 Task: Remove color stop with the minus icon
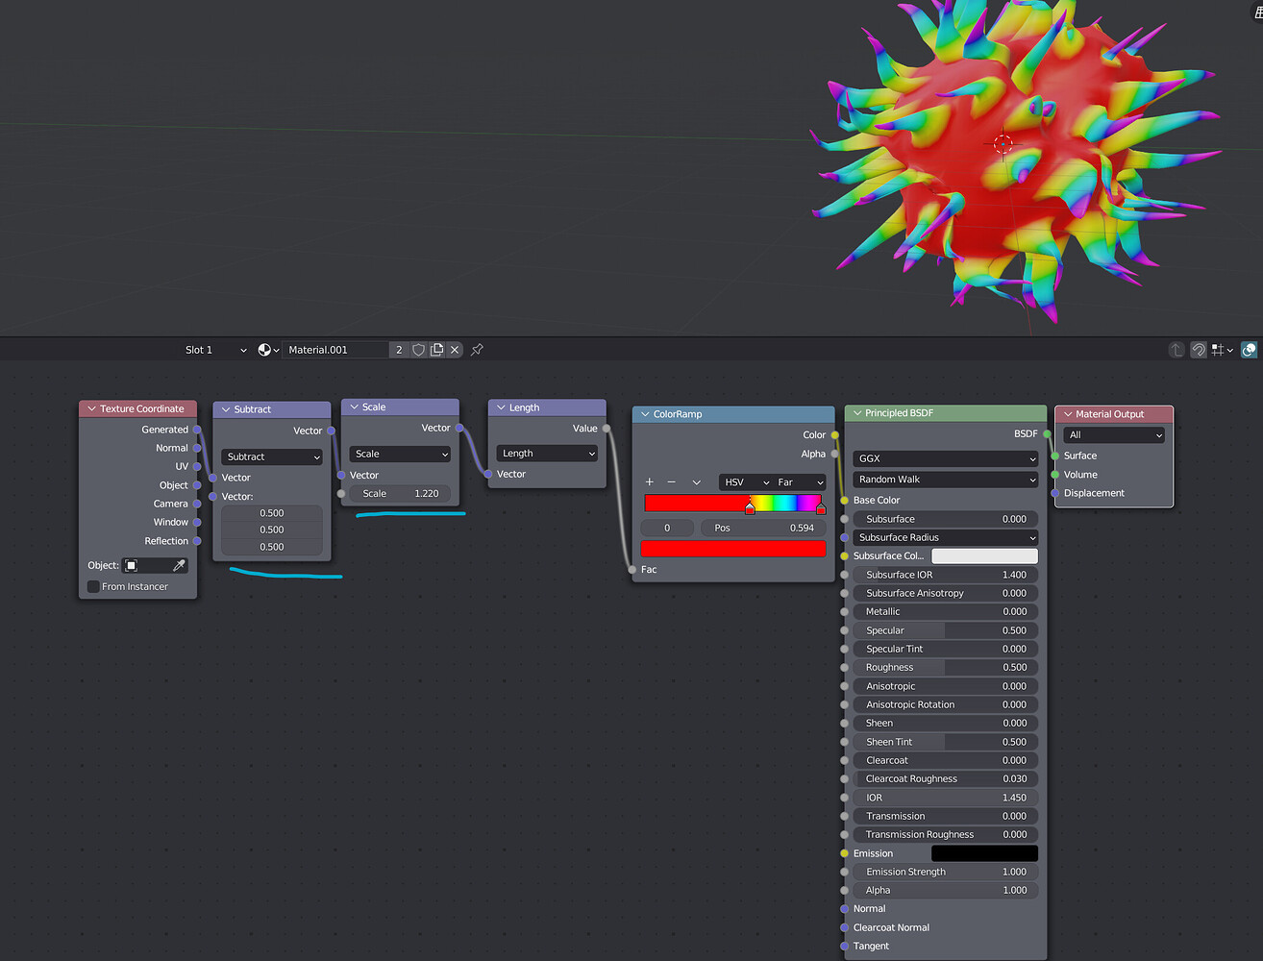pyautogui.click(x=671, y=482)
